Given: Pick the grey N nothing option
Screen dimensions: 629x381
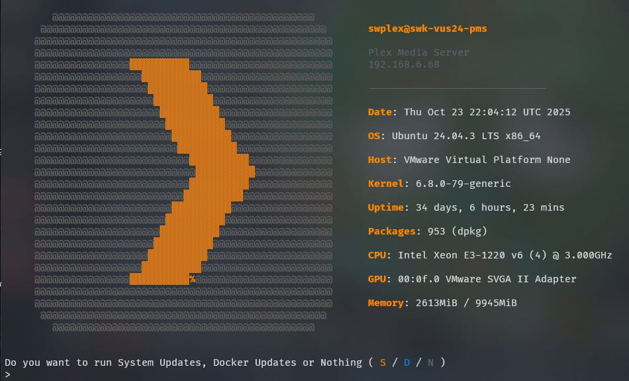Looking at the screenshot, I should (x=430, y=362).
